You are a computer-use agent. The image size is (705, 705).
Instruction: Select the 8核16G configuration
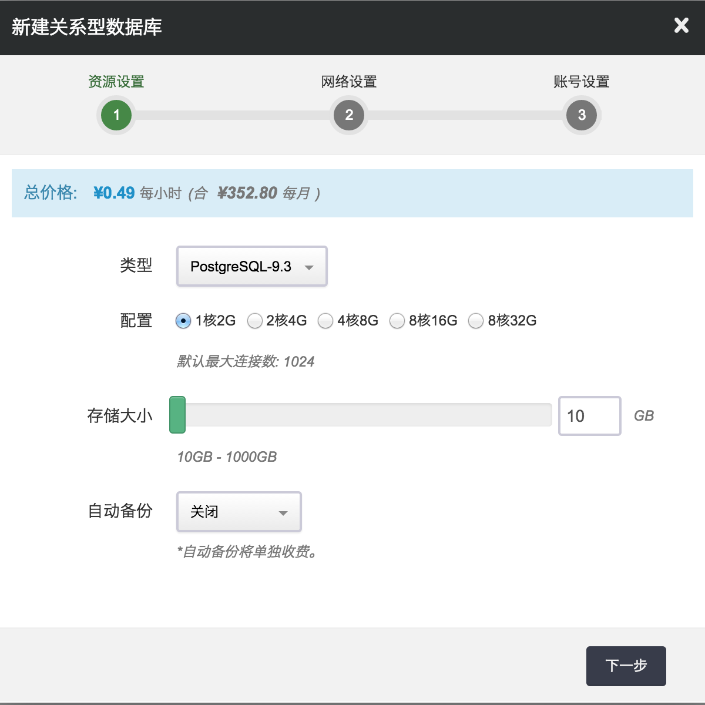397,321
